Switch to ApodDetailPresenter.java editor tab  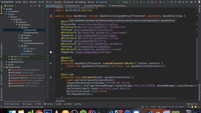(x=95, y=6)
